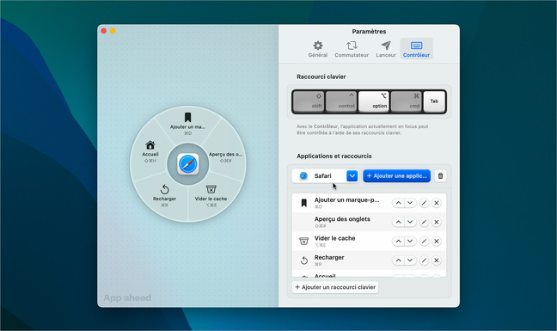Delete Safari with the trash icon

(x=440, y=175)
